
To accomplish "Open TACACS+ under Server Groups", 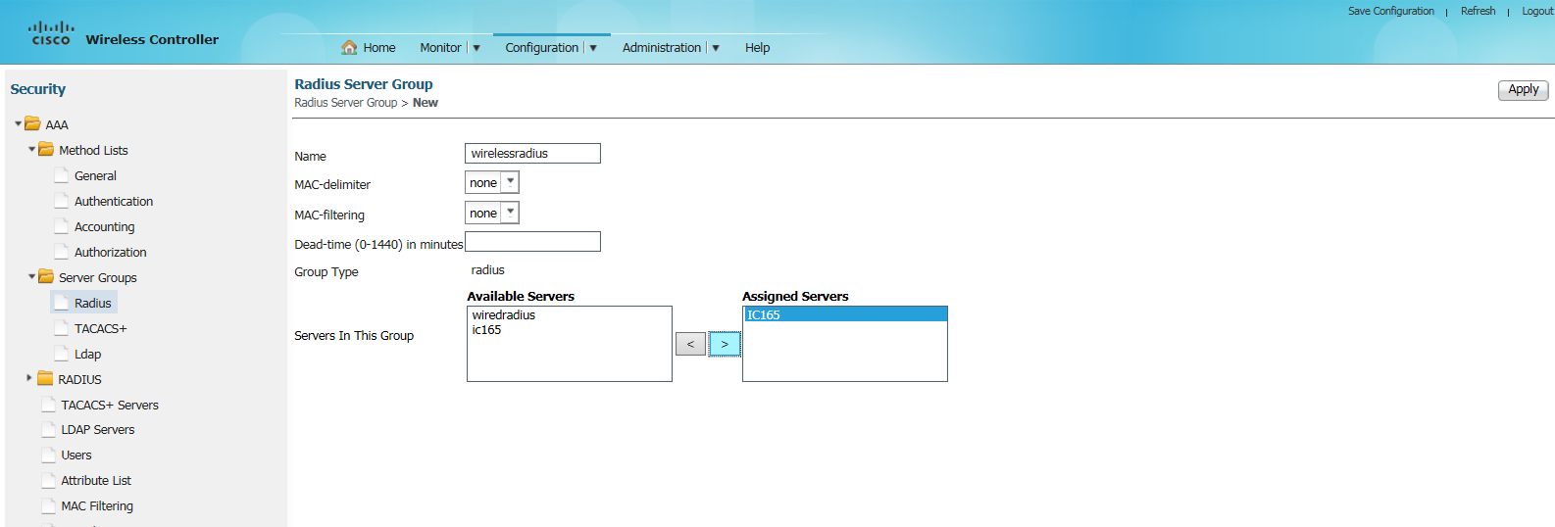I will coord(100,329).
